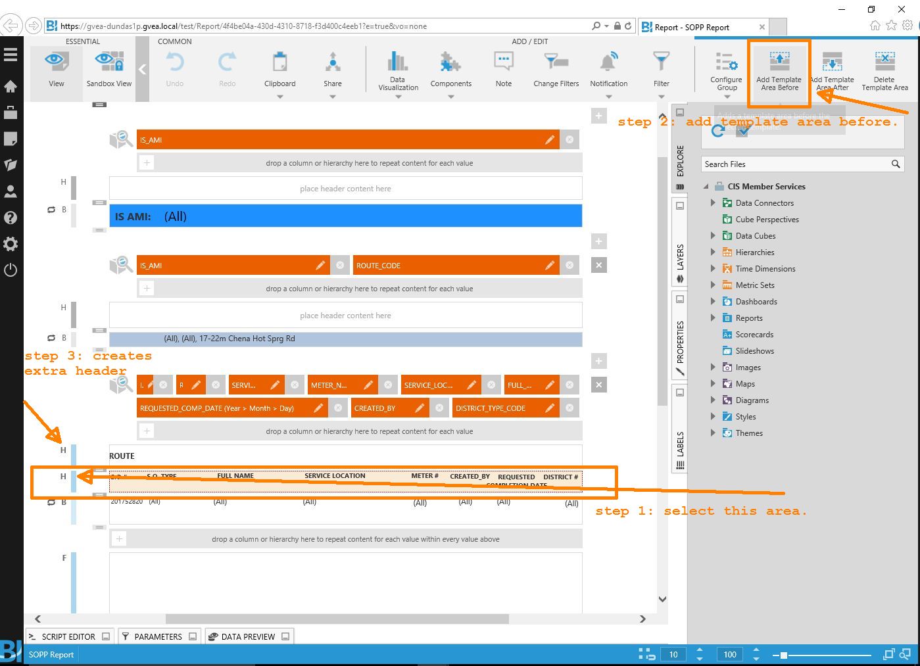920x666 pixels.
Task: Edit the ROUTE_CODE grouping
Action: click(550, 266)
